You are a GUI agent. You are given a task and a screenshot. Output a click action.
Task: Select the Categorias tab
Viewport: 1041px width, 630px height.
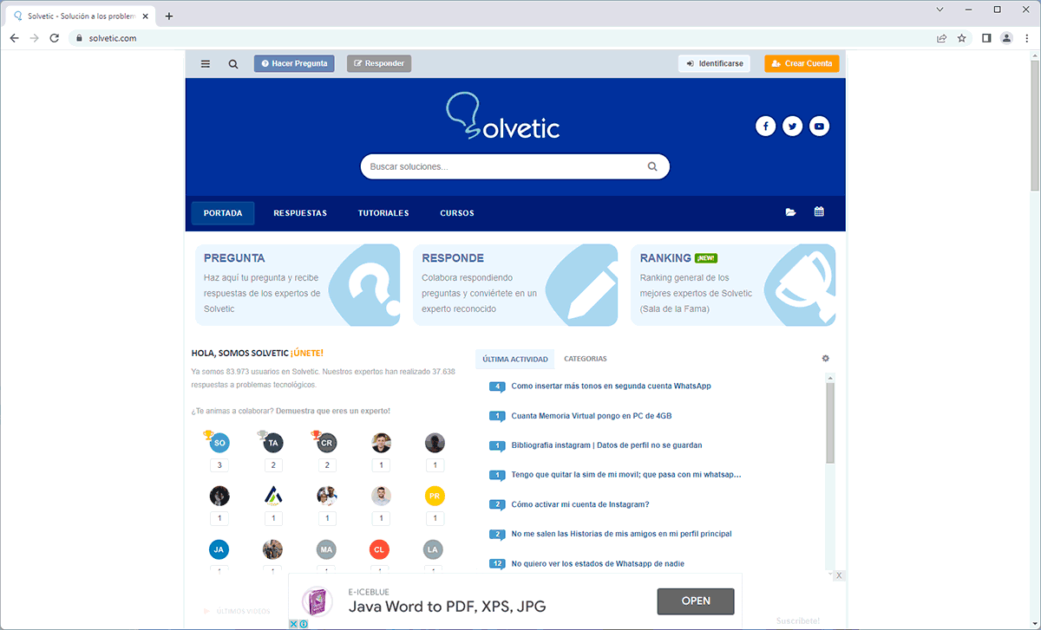586,359
